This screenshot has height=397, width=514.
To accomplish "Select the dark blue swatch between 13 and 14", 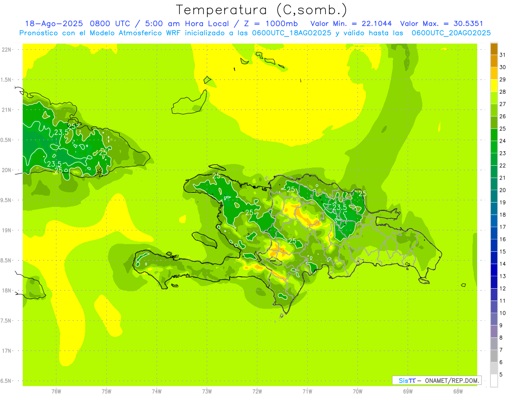I will [494, 270].
